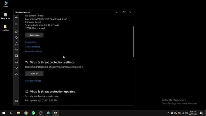The height and width of the screenshot is (116, 206).
Task: Select the mahian folder on desktop
Action: [5, 28]
